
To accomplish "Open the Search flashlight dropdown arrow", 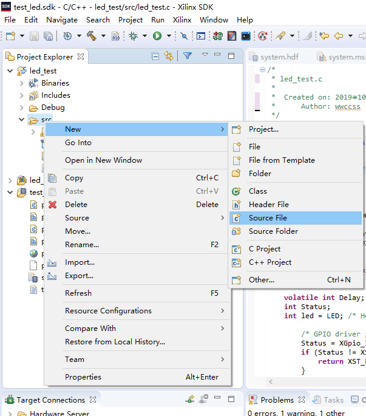I will [x=293, y=36].
